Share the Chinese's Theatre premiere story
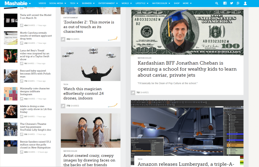Viewport: 259px width, 167px height. pos(22,134)
